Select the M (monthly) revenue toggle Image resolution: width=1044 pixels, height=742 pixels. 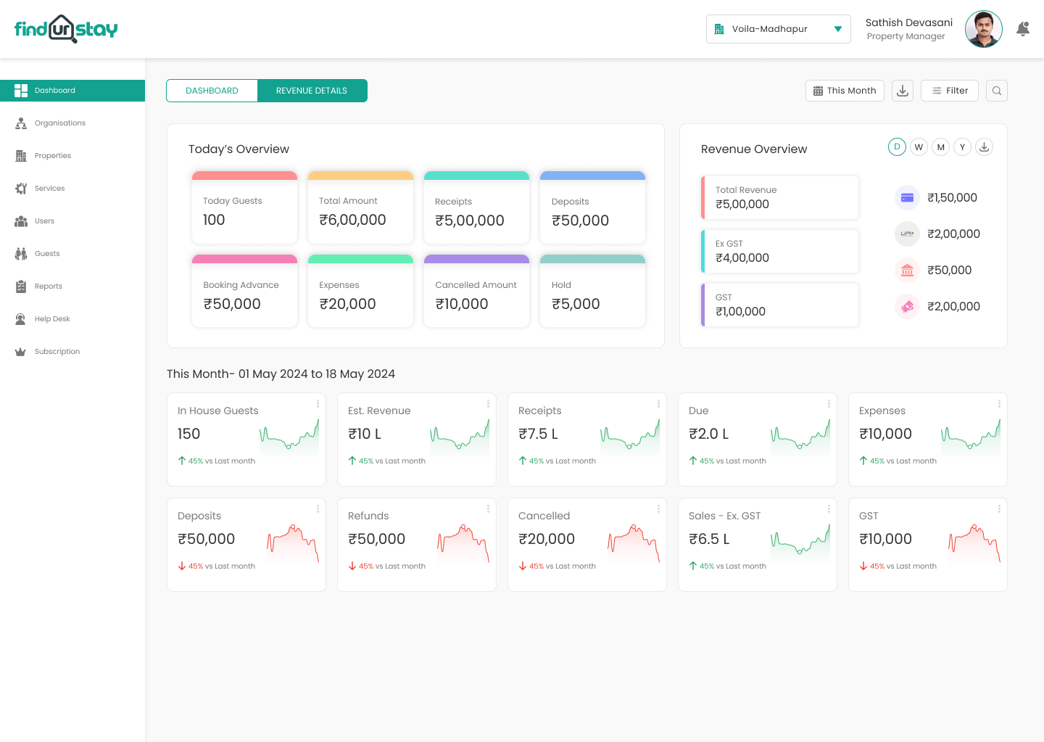940,147
